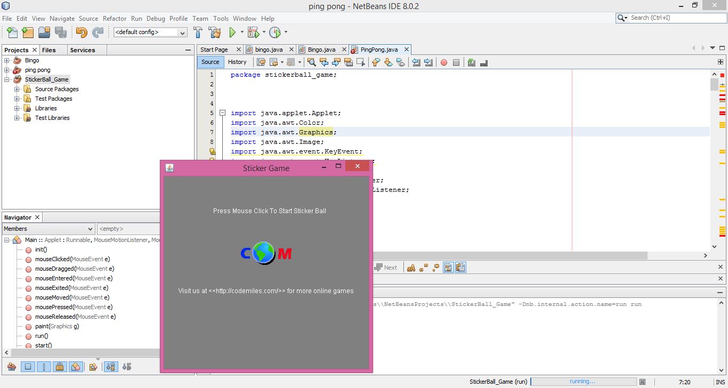
Task: Toggle Show Static Members filter in Navigator
Action: (x=44, y=367)
